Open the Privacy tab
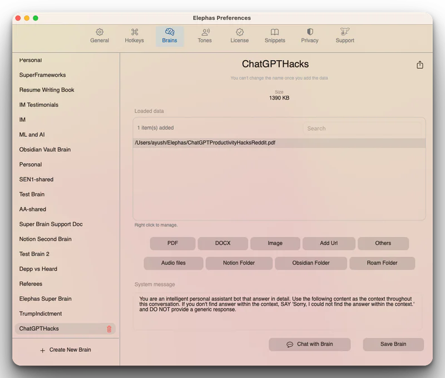445x378 pixels. [310, 36]
